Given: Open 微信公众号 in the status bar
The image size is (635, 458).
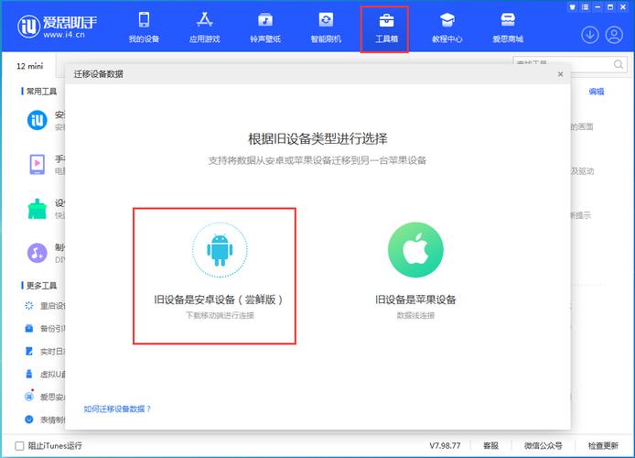Looking at the screenshot, I should [544, 446].
